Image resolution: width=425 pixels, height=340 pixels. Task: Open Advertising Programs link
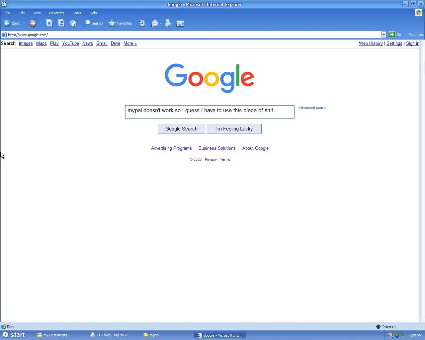pos(171,148)
